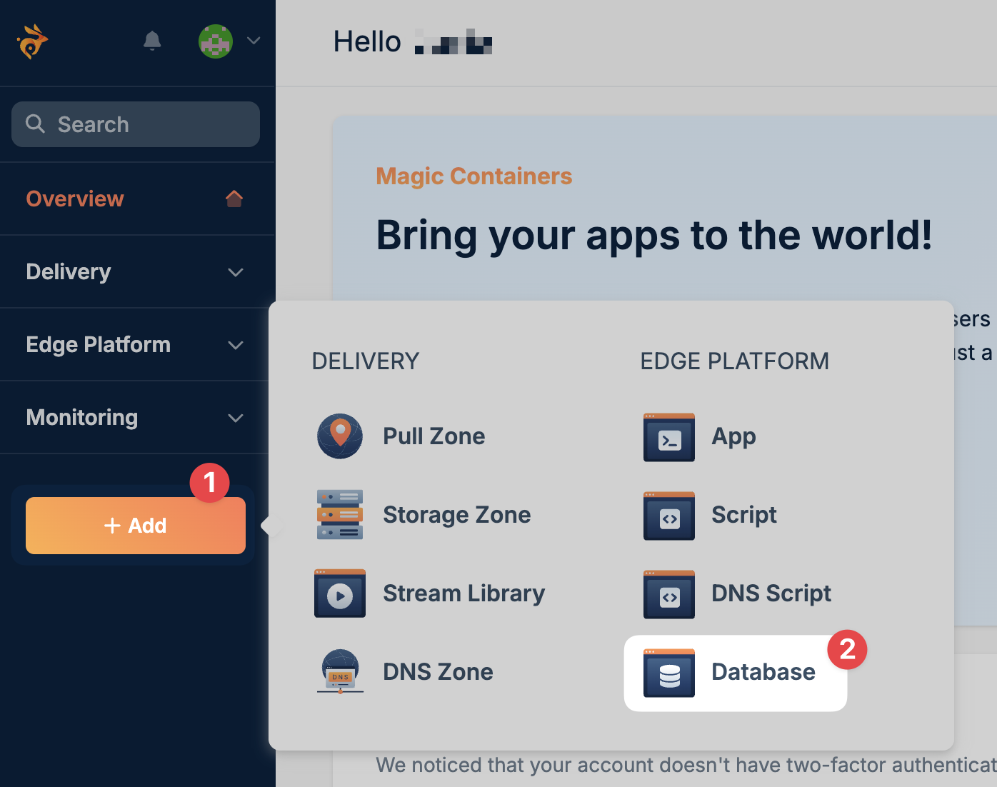This screenshot has height=787, width=997.
Task: Click the Storage Zone server icon
Action: point(340,515)
